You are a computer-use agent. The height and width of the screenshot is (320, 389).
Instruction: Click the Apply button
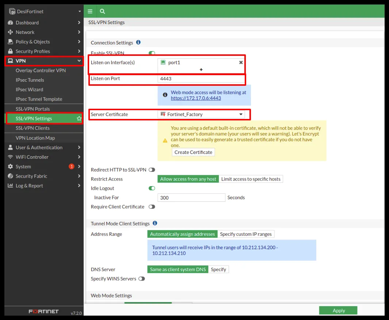pos(338,311)
